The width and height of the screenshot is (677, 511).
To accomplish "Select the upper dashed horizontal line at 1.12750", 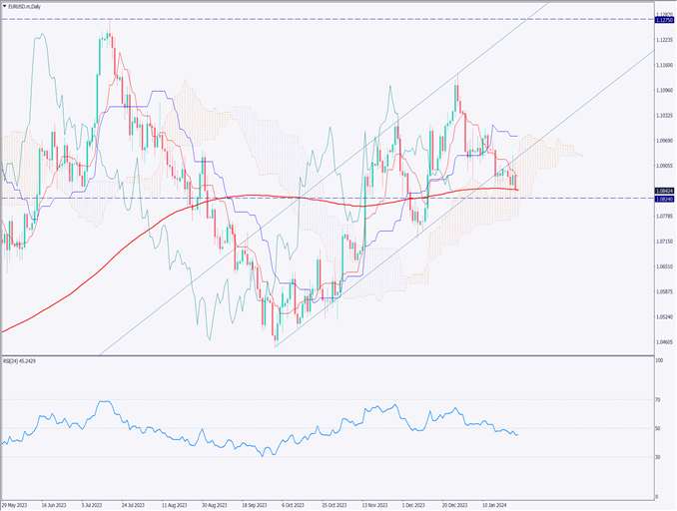I will click(x=300, y=19).
